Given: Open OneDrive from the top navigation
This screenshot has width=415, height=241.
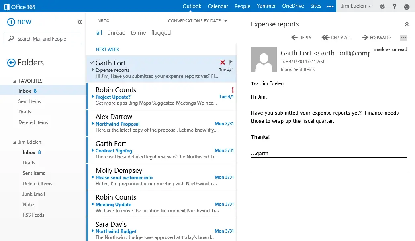Looking at the screenshot, I should (x=293, y=6).
